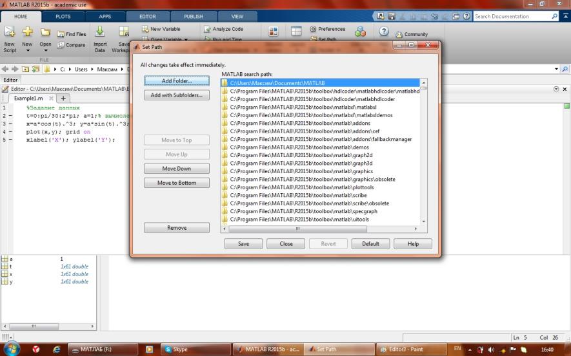Open Internet Explorer from taskbar

56,349
